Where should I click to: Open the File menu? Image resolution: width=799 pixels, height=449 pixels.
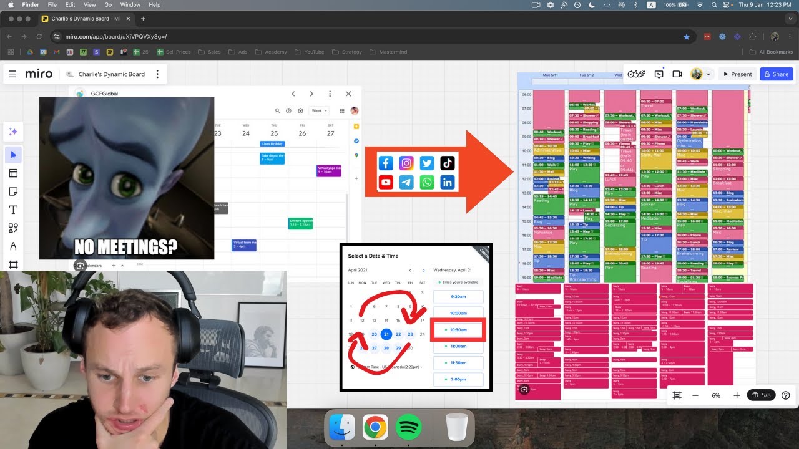[x=52, y=4]
